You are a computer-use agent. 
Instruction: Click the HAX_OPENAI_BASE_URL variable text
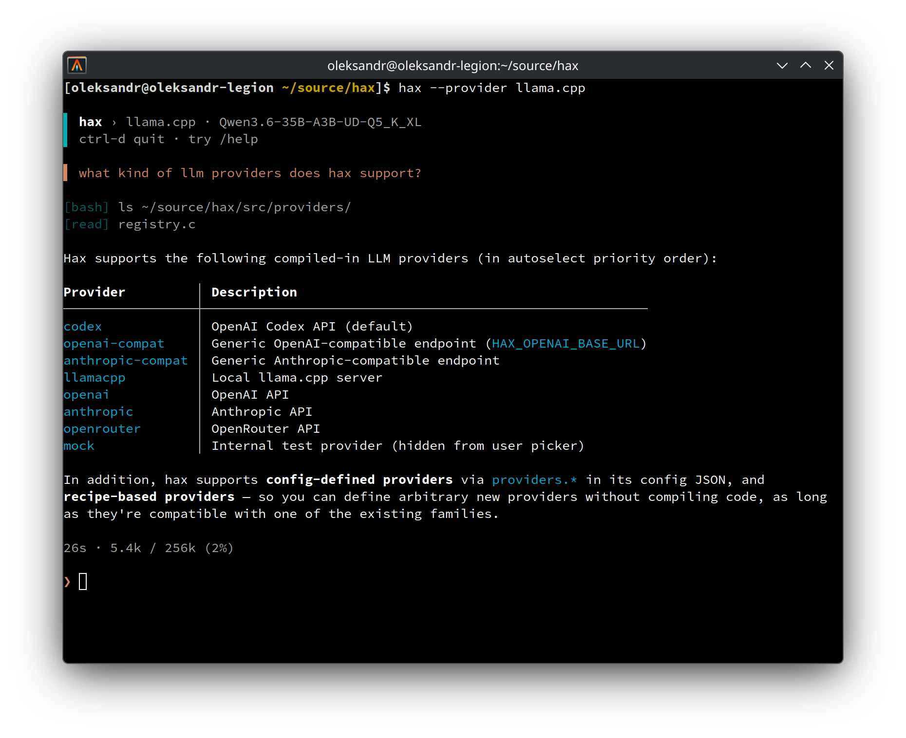(566, 344)
